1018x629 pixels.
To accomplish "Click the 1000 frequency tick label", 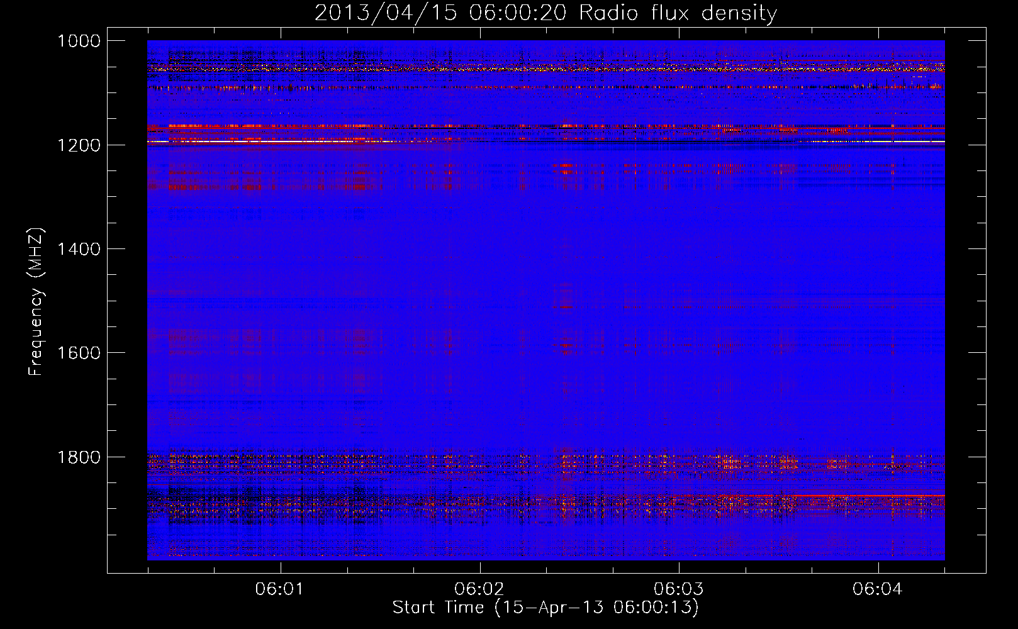I will 79,41.
